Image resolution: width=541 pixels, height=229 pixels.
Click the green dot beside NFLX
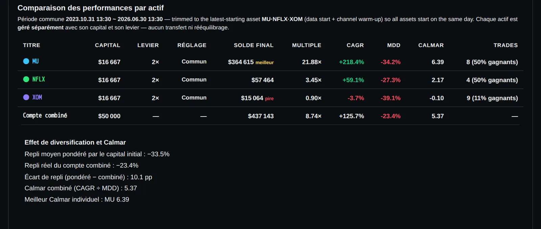click(x=26, y=79)
